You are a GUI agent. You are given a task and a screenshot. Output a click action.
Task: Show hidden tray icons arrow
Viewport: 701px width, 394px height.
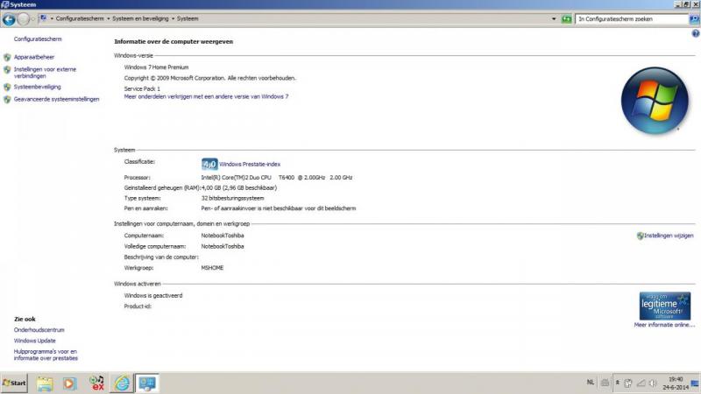coord(618,383)
